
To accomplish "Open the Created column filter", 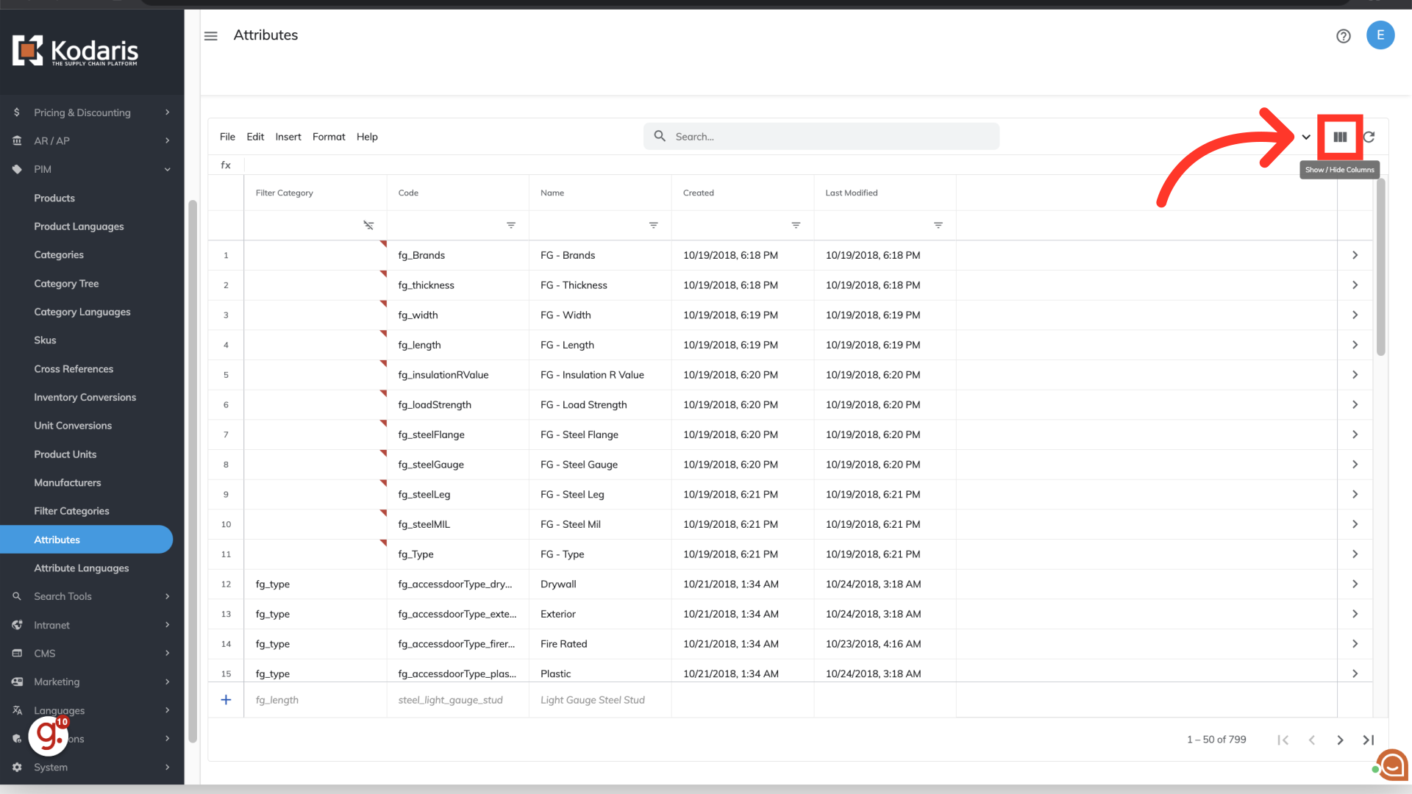I will click(x=795, y=225).
